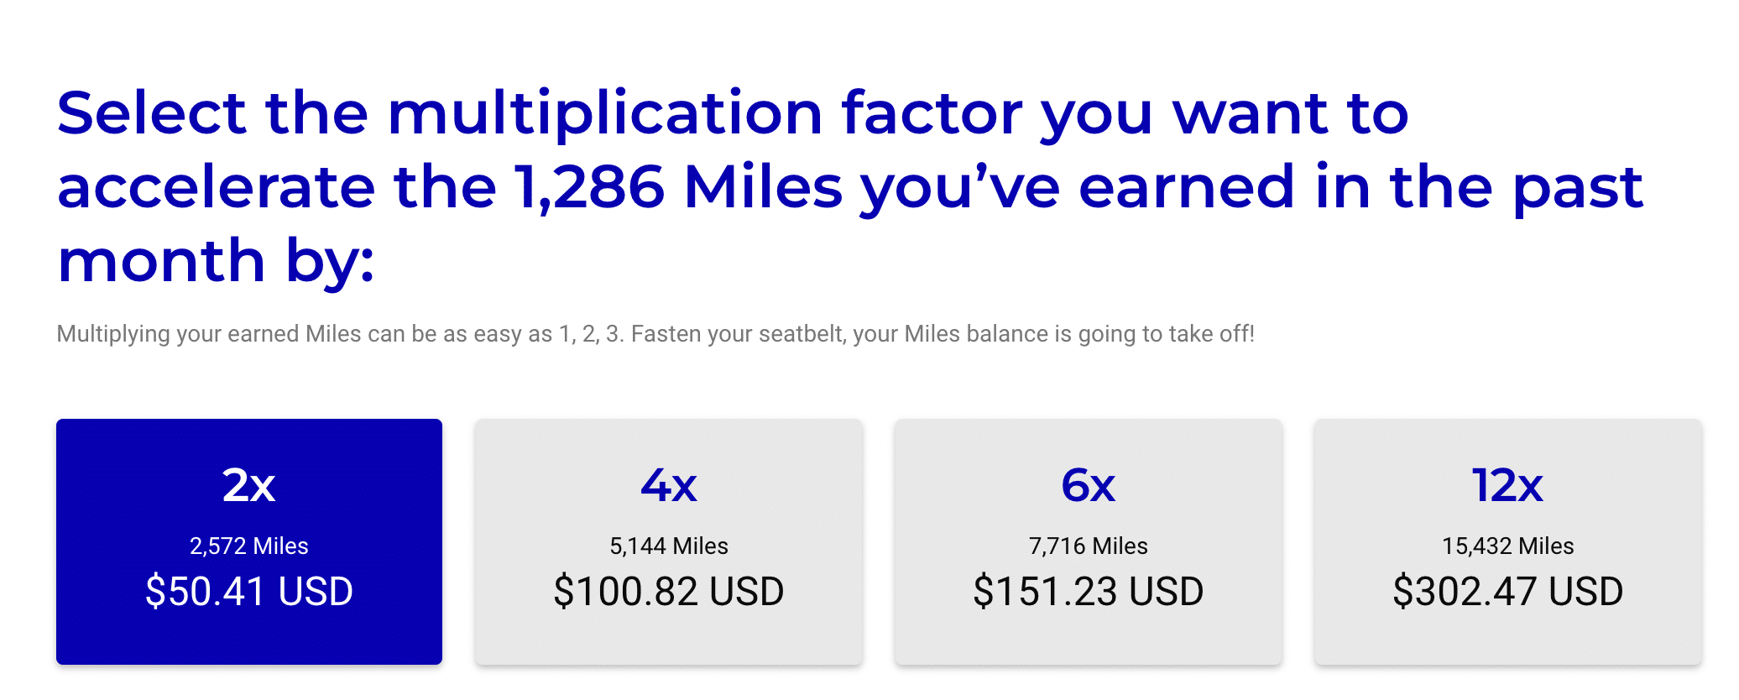The height and width of the screenshot is (700, 1739).
Task: Click the blue 12x label text
Action: [x=1507, y=485]
